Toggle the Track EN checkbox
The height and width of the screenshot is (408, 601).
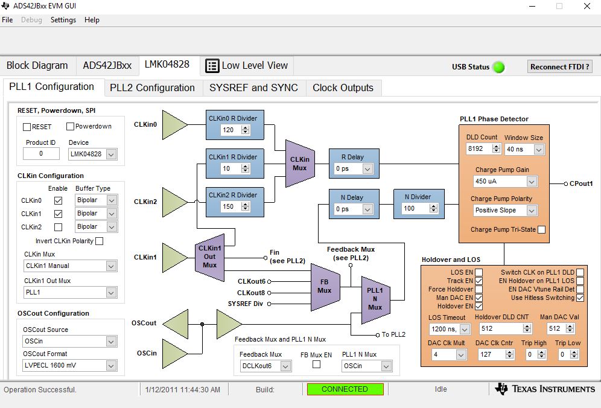pos(479,281)
